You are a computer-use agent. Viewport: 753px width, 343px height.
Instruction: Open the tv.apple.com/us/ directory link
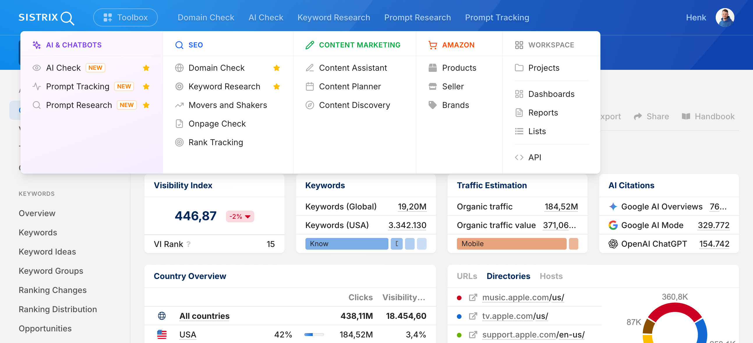(x=515, y=316)
